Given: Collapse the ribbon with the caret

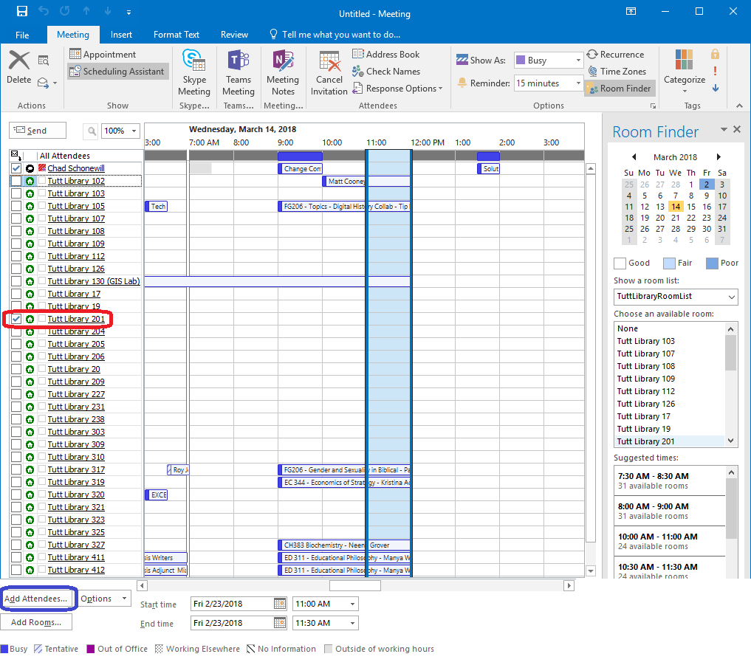Looking at the screenshot, I should pos(739,106).
